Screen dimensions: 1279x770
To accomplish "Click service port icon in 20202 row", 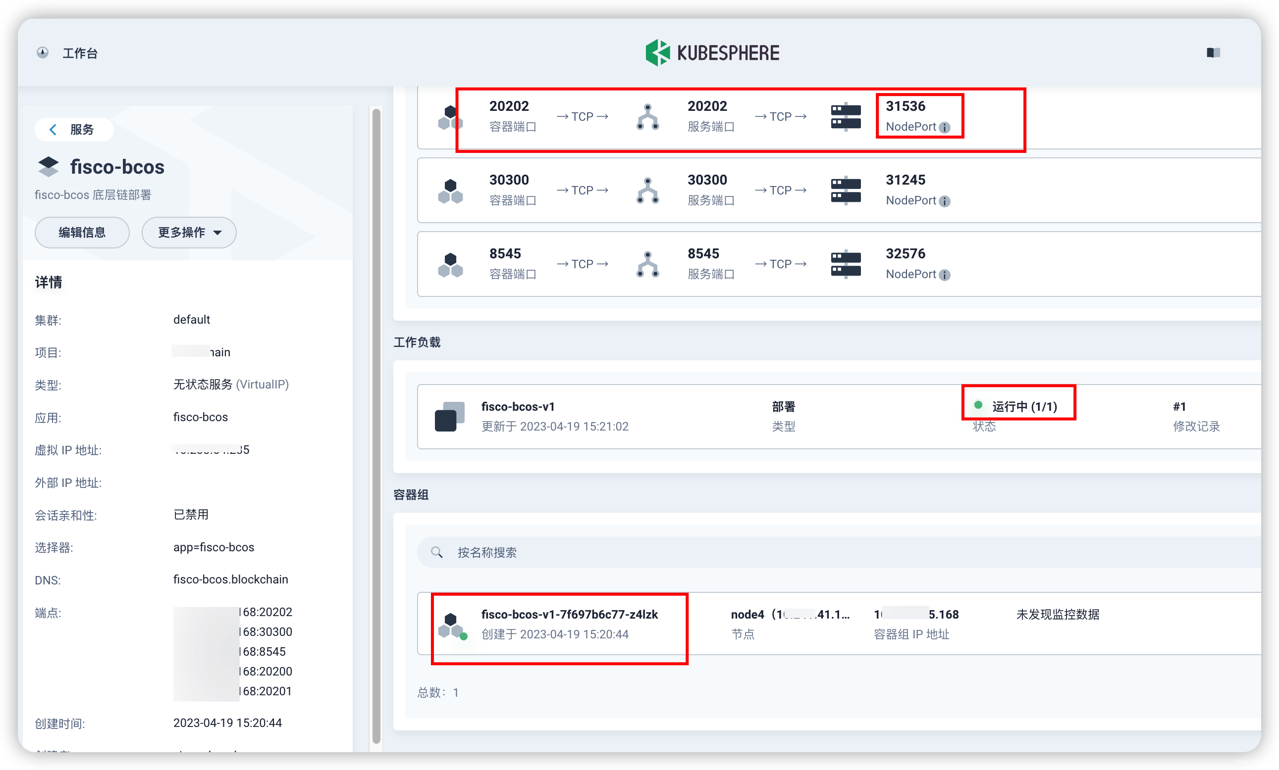I will tap(647, 117).
